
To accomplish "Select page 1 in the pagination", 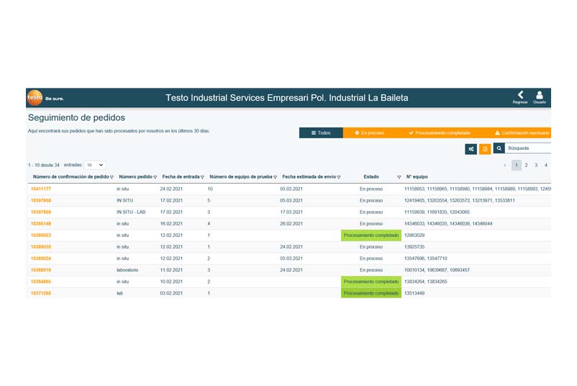I will coord(517,165).
